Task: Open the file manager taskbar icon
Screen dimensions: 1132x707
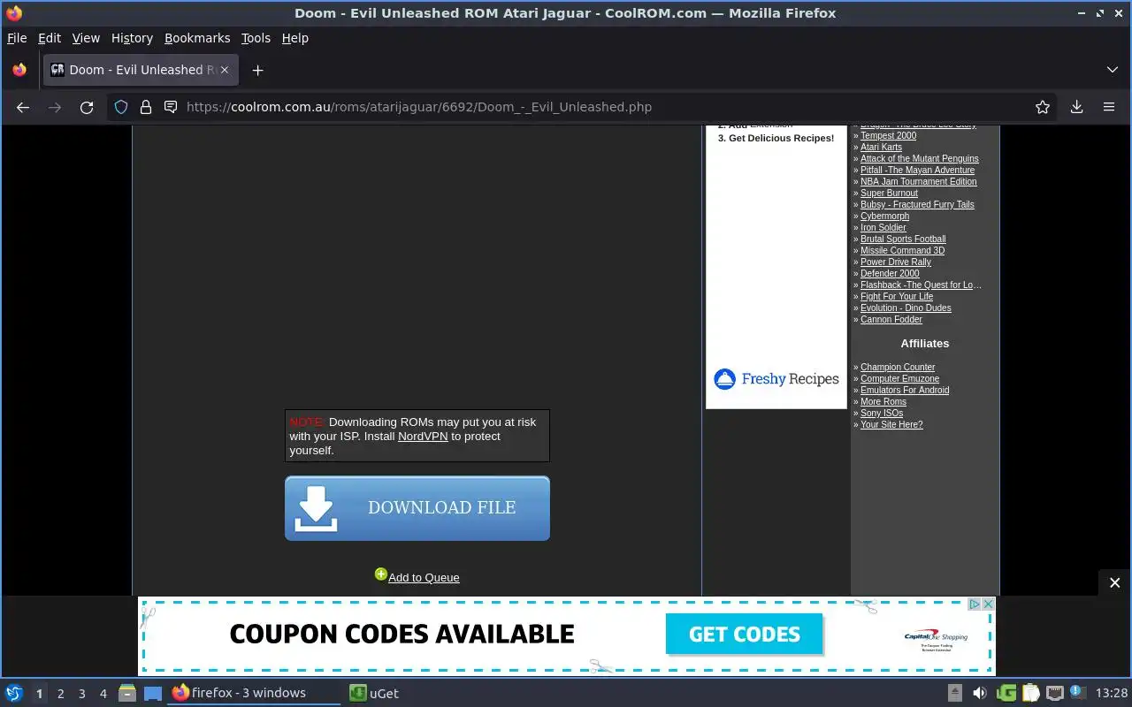Action: coord(127,693)
